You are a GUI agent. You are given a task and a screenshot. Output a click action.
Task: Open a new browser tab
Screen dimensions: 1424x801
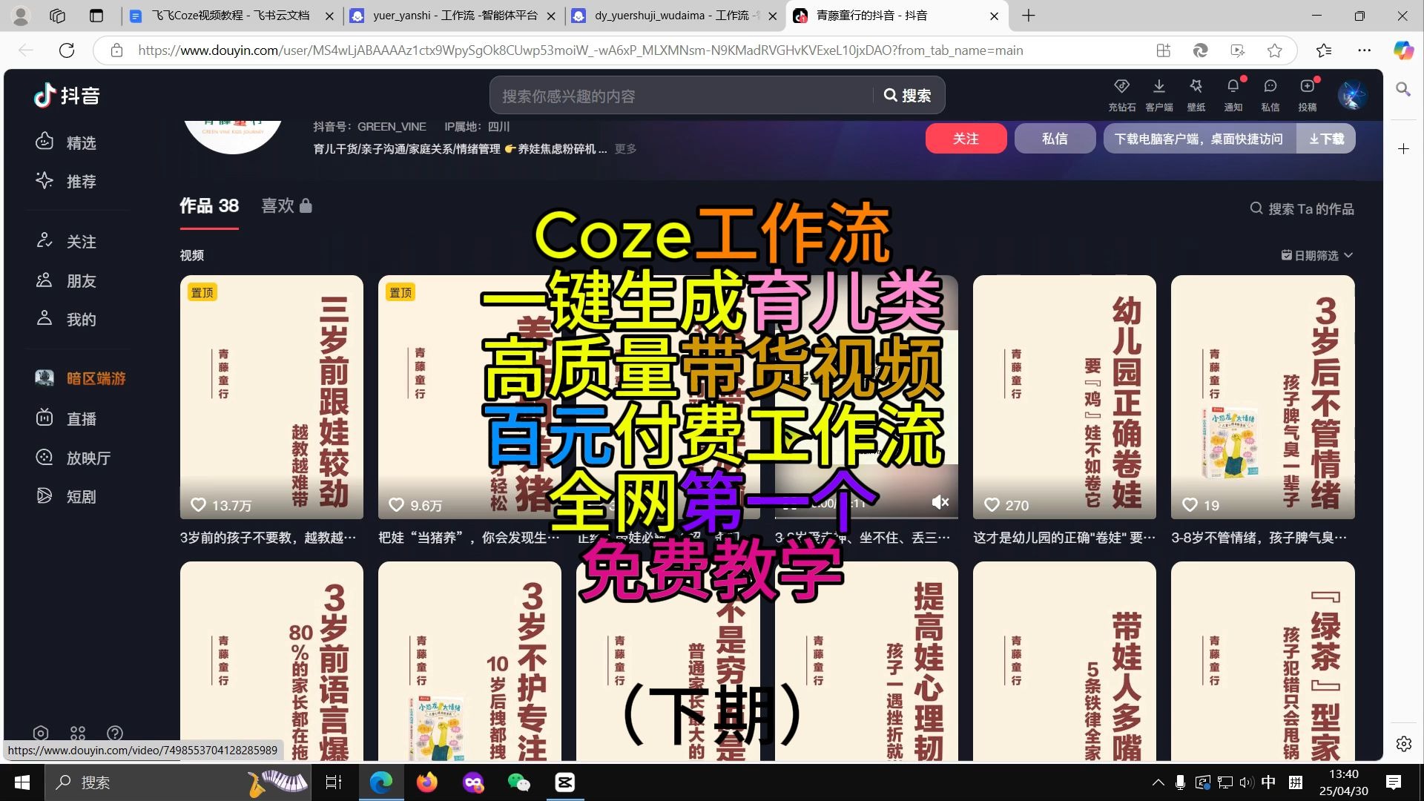[x=1028, y=16]
